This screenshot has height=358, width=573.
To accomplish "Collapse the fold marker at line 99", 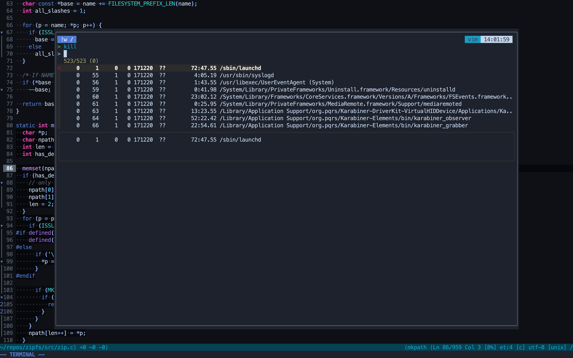I will coord(2,261).
